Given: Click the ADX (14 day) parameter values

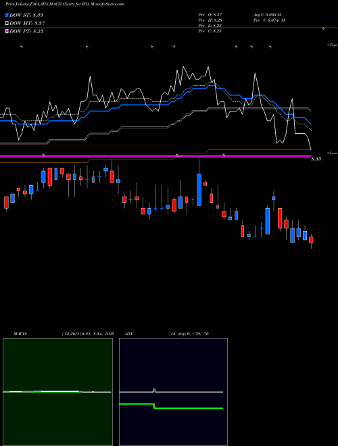Looking at the screenshot, I should click(x=189, y=334).
